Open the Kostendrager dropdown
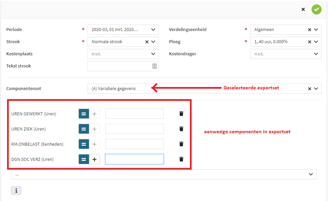This screenshot has width=328, height=201. click(316, 54)
